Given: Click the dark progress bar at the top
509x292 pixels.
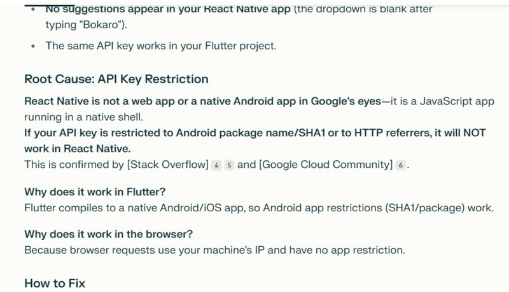Looking at the screenshot, I should [50, 6].
